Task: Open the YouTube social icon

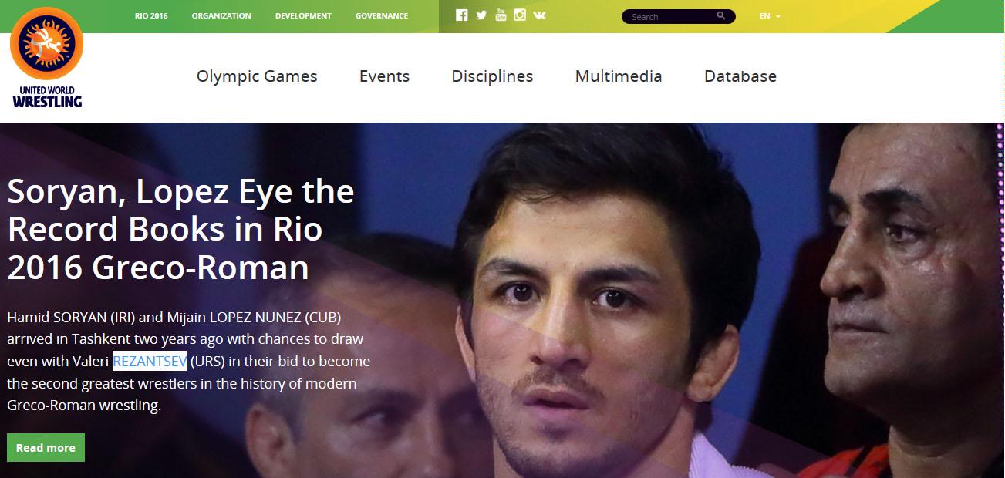Action: pos(501,15)
